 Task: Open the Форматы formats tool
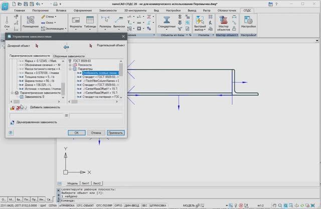point(76,23)
